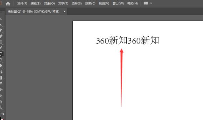The height and width of the screenshot is (120, 203).
Task: Select the Paintbrush line tool
Action: click(x=1, y=47)
